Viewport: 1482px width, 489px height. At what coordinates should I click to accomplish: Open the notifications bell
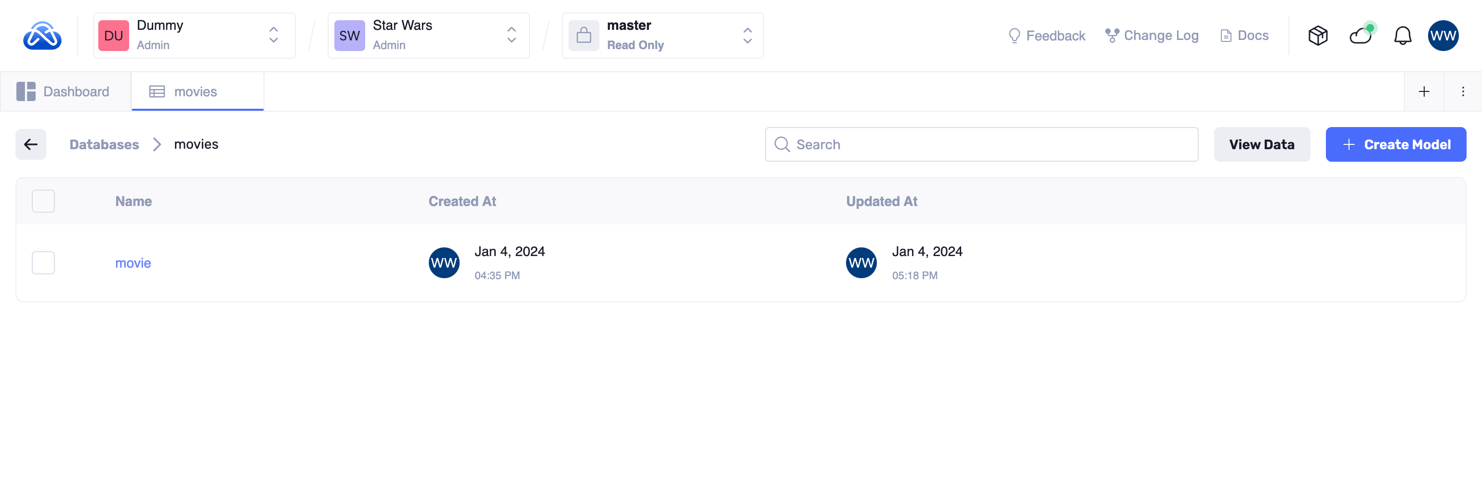coord(1403,36)
